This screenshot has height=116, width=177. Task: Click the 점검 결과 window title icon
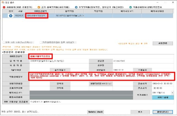(2, 2)
